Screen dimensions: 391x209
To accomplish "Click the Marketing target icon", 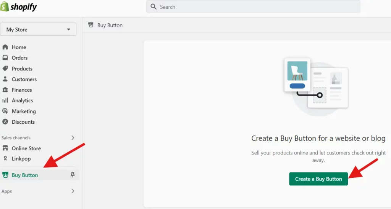I will (x=5, y=111).
